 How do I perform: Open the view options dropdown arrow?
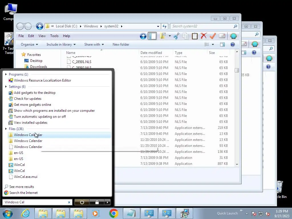coord(213,44)
